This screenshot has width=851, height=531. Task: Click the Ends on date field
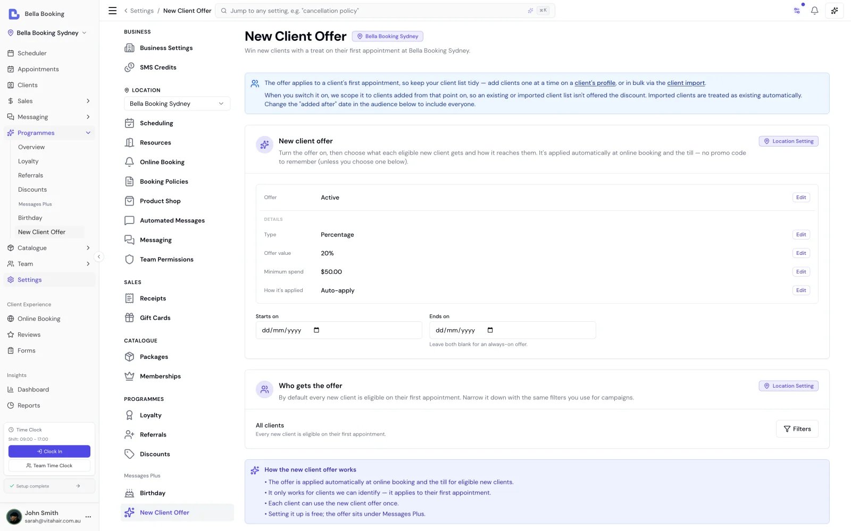(512, 330)
